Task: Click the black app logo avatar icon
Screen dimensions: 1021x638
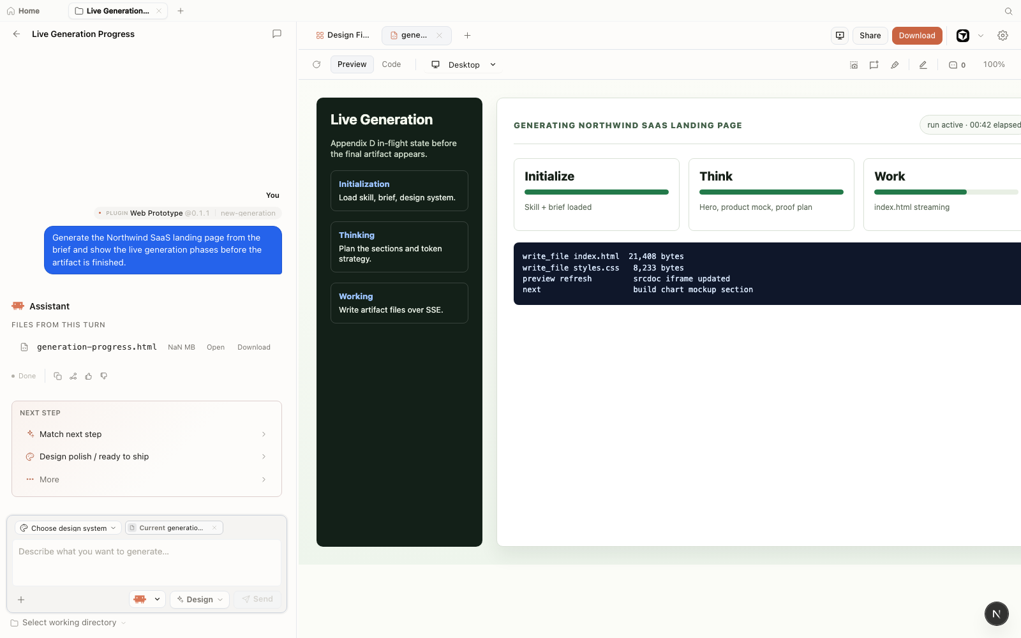Action: coord(963,36)
